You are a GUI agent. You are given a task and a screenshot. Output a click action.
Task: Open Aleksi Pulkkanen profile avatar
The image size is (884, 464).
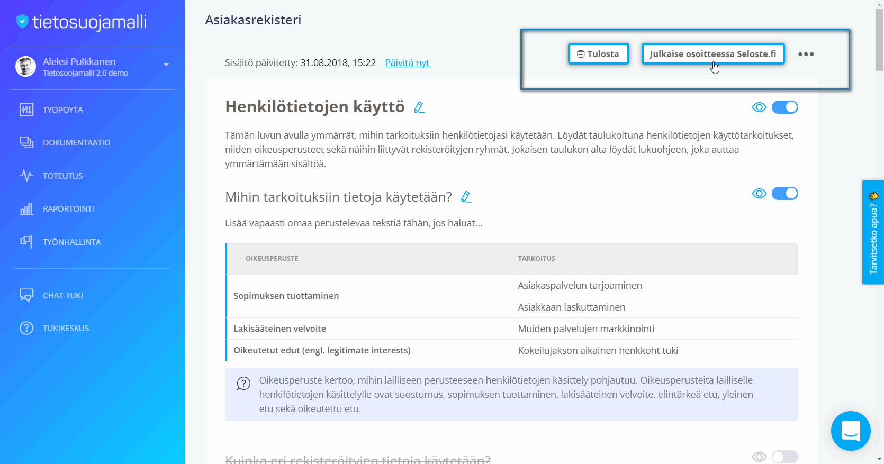pyautogui.click(x=25, y=66)
